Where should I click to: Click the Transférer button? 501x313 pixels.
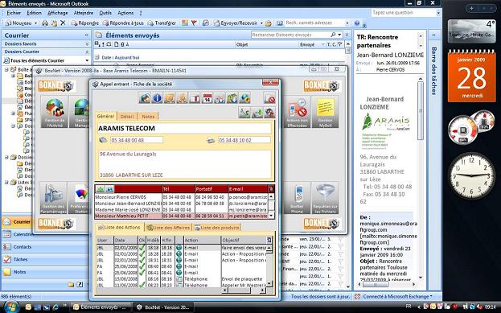(162, 23)
